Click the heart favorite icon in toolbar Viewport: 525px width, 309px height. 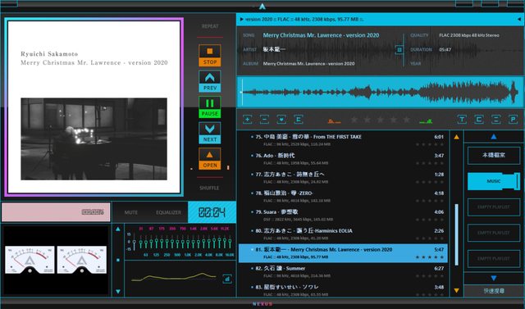[281, 120]
